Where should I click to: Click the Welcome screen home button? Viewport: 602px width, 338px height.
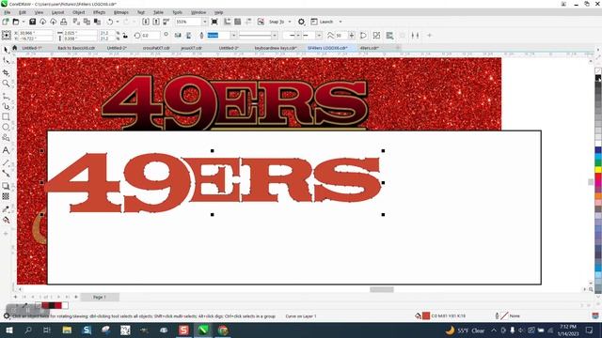pos(15,48)
